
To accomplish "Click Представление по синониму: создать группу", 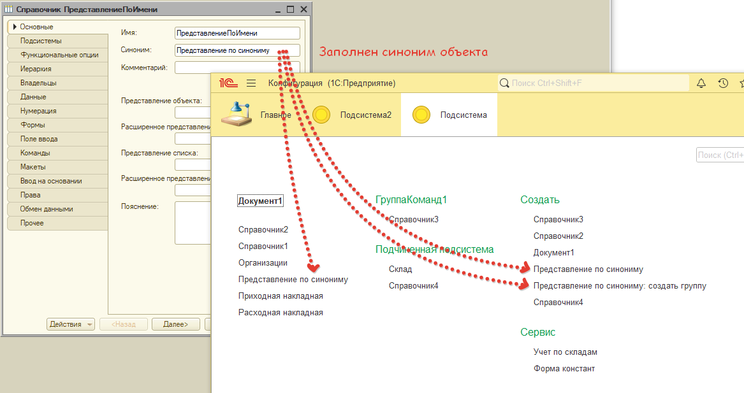I will tap(620, 286).
